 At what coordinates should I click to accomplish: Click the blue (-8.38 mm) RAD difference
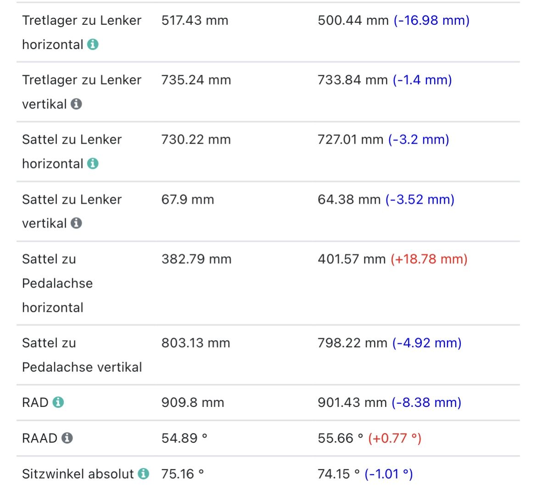(x=426, y=402)
